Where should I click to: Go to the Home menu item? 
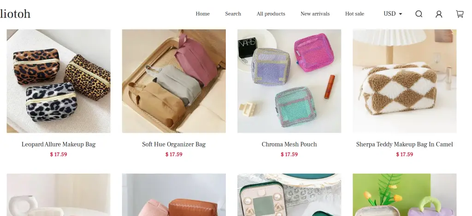[203, 14]
